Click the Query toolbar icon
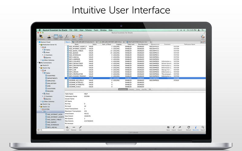Screen dimensions: 242x151 (81, 37)
